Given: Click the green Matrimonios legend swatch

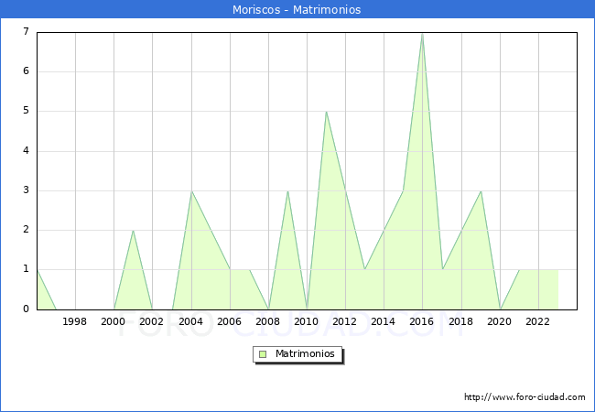Looking at the screenshot, I should point(263,354).
